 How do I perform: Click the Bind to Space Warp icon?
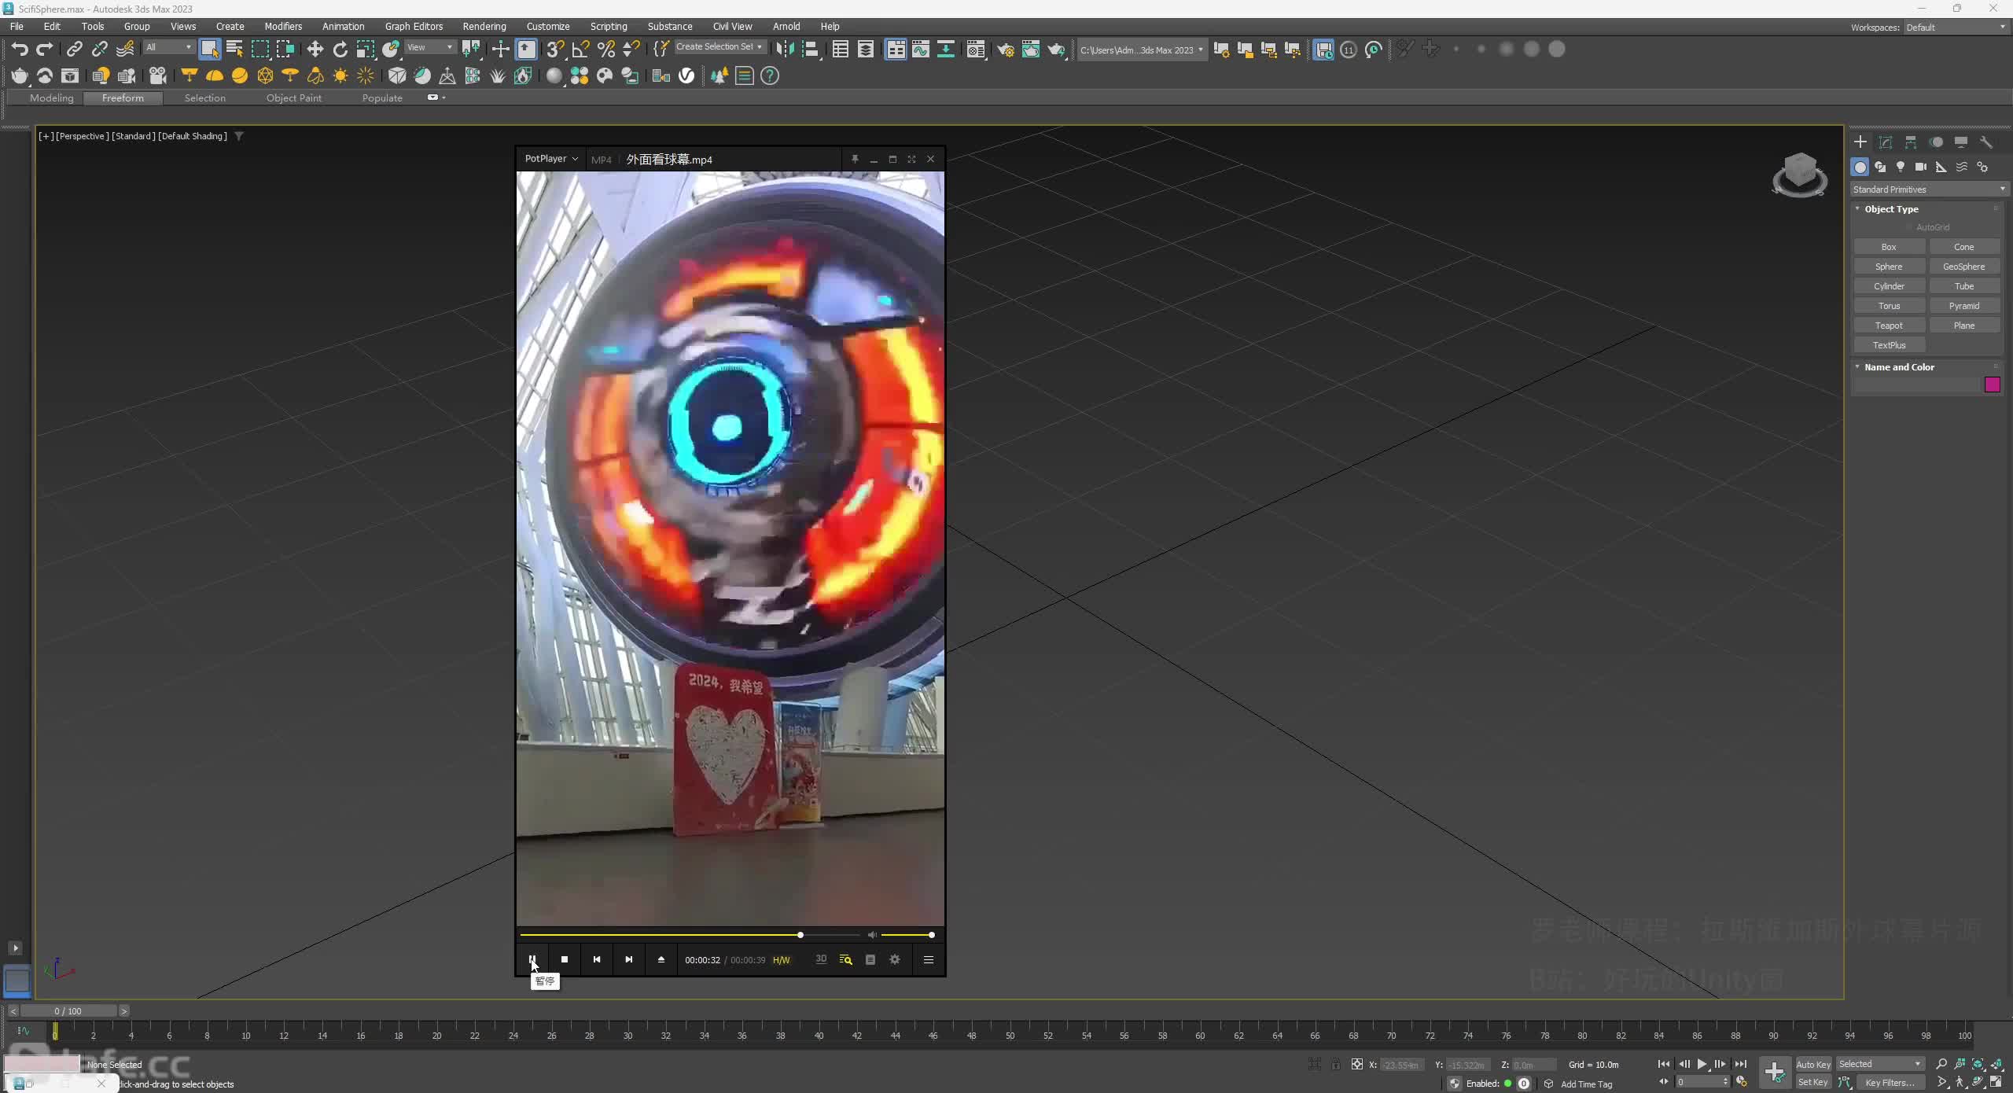pyautogui.click(x=125, y=50)
